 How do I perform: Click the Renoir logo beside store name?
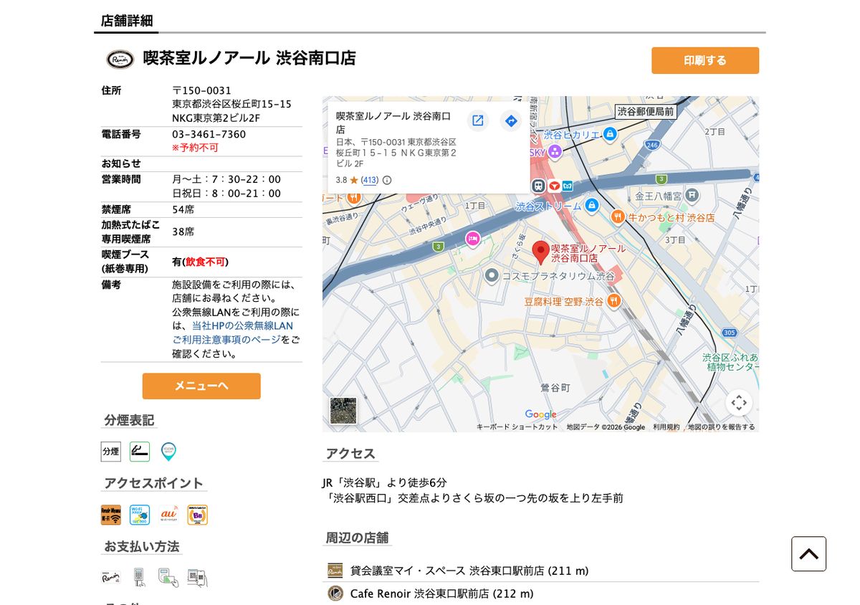[120, 59]
